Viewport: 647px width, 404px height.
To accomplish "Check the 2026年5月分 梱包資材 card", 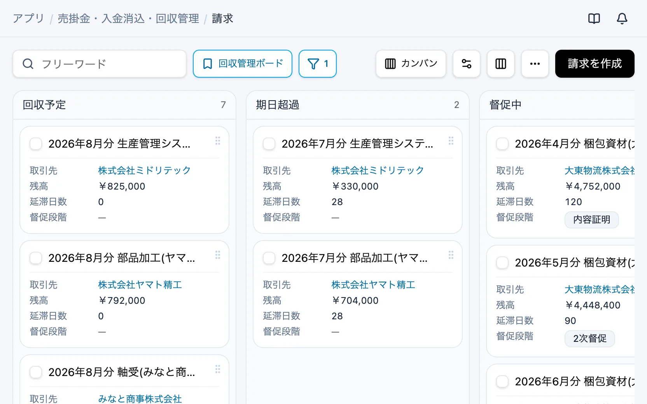I will tap(502, 263).
